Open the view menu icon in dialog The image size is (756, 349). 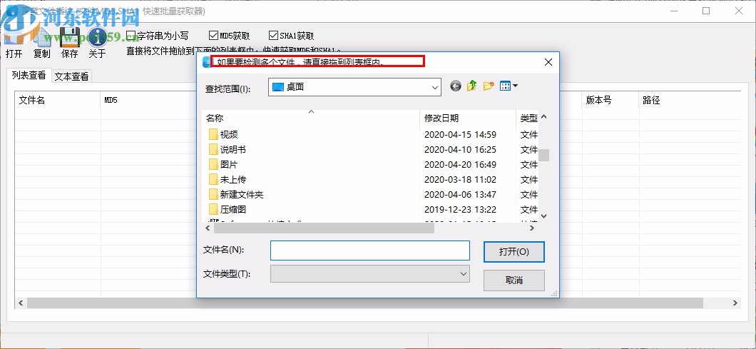(505, 86)
